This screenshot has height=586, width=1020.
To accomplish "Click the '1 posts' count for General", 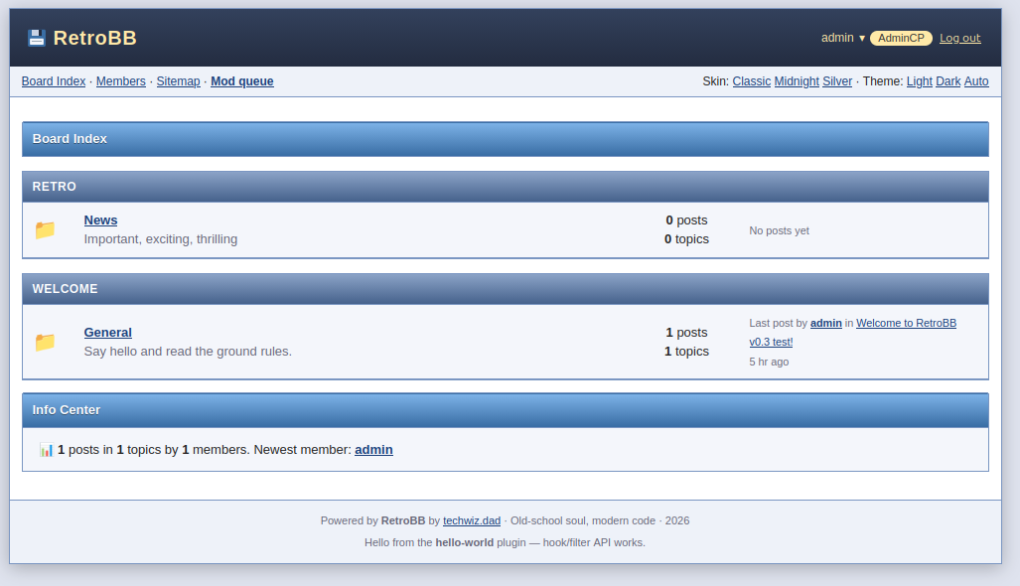I will pyautogui.click(x=686, y=333).
